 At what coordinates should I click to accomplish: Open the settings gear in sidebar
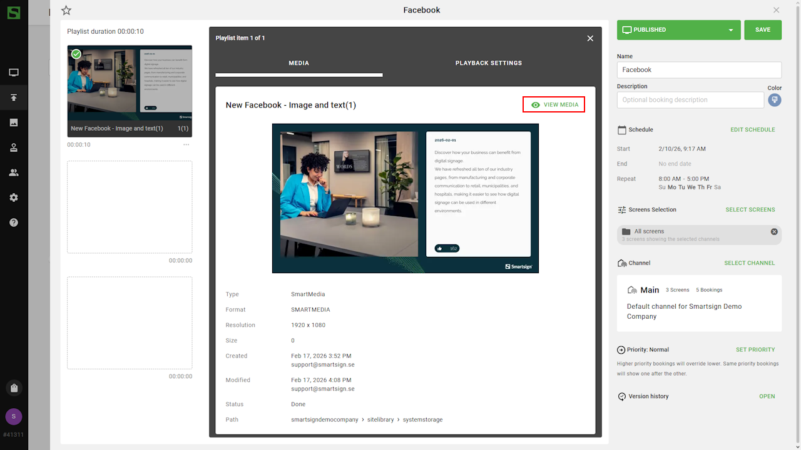pos(14,197)
